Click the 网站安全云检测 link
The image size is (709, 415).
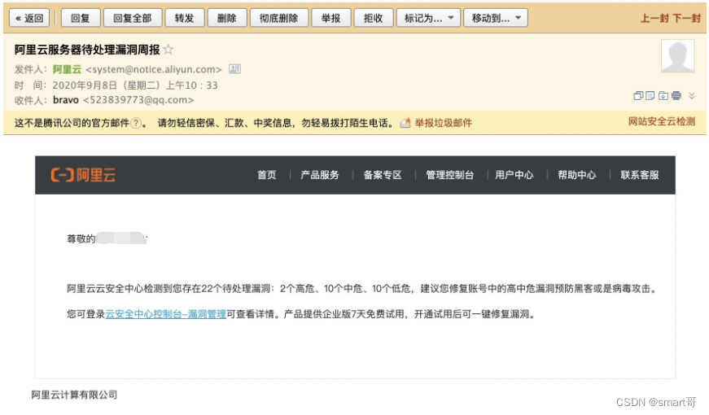(662, 121)
